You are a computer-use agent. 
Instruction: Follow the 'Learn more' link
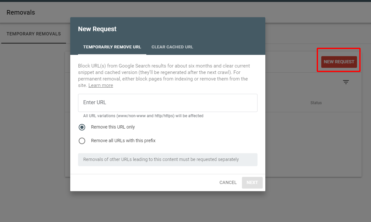pyautogui.click(x=101, y=85)
